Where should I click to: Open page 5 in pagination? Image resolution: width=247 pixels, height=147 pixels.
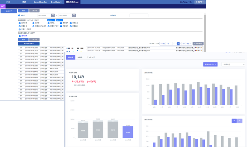tap(176, 44)
